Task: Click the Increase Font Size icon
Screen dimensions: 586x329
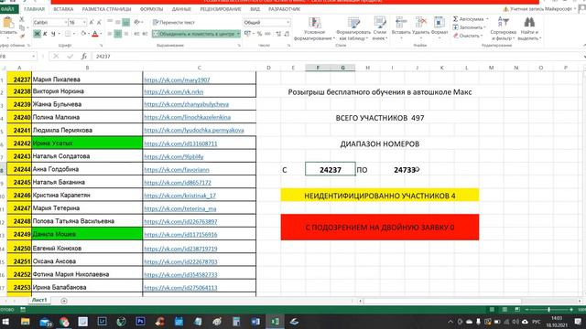Action: tap(92, 22)
